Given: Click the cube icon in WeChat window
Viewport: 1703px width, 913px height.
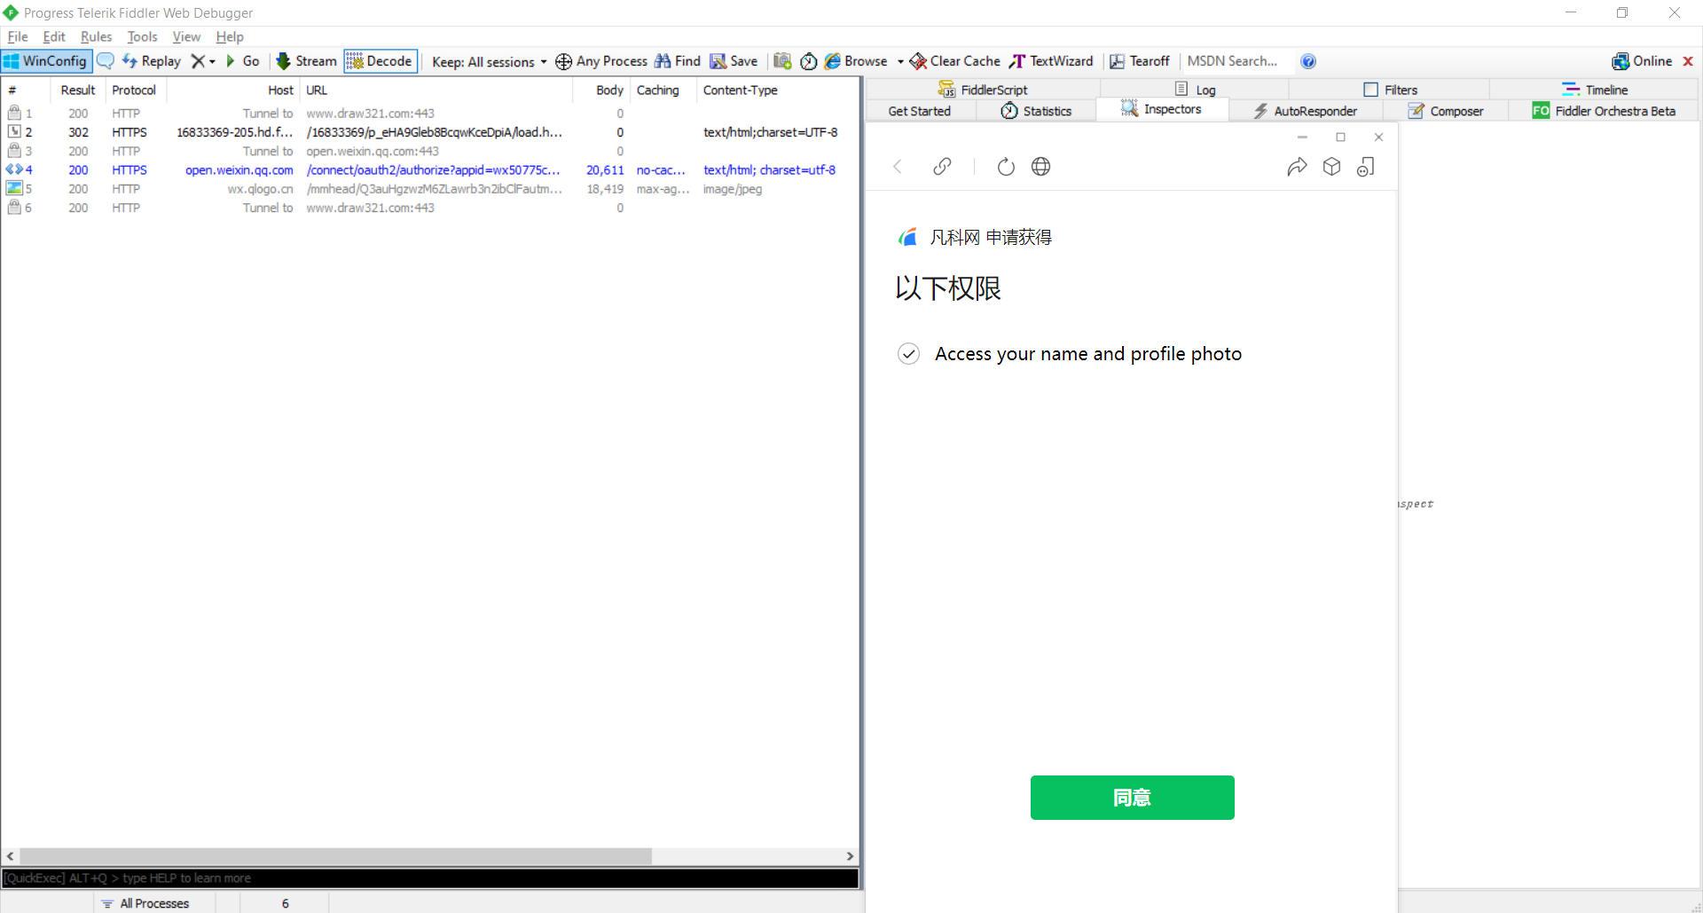Looking at the screenshot, I should pos(1331,167).
